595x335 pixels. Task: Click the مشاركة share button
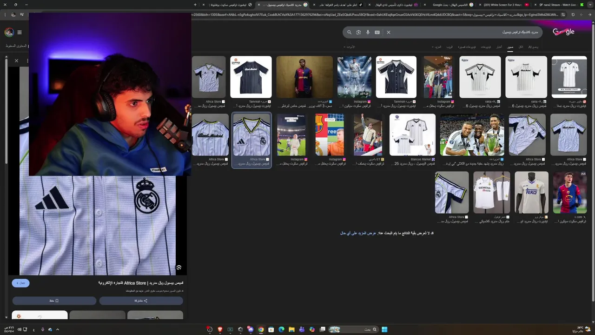pyautogui.click(x=141, y=301)
